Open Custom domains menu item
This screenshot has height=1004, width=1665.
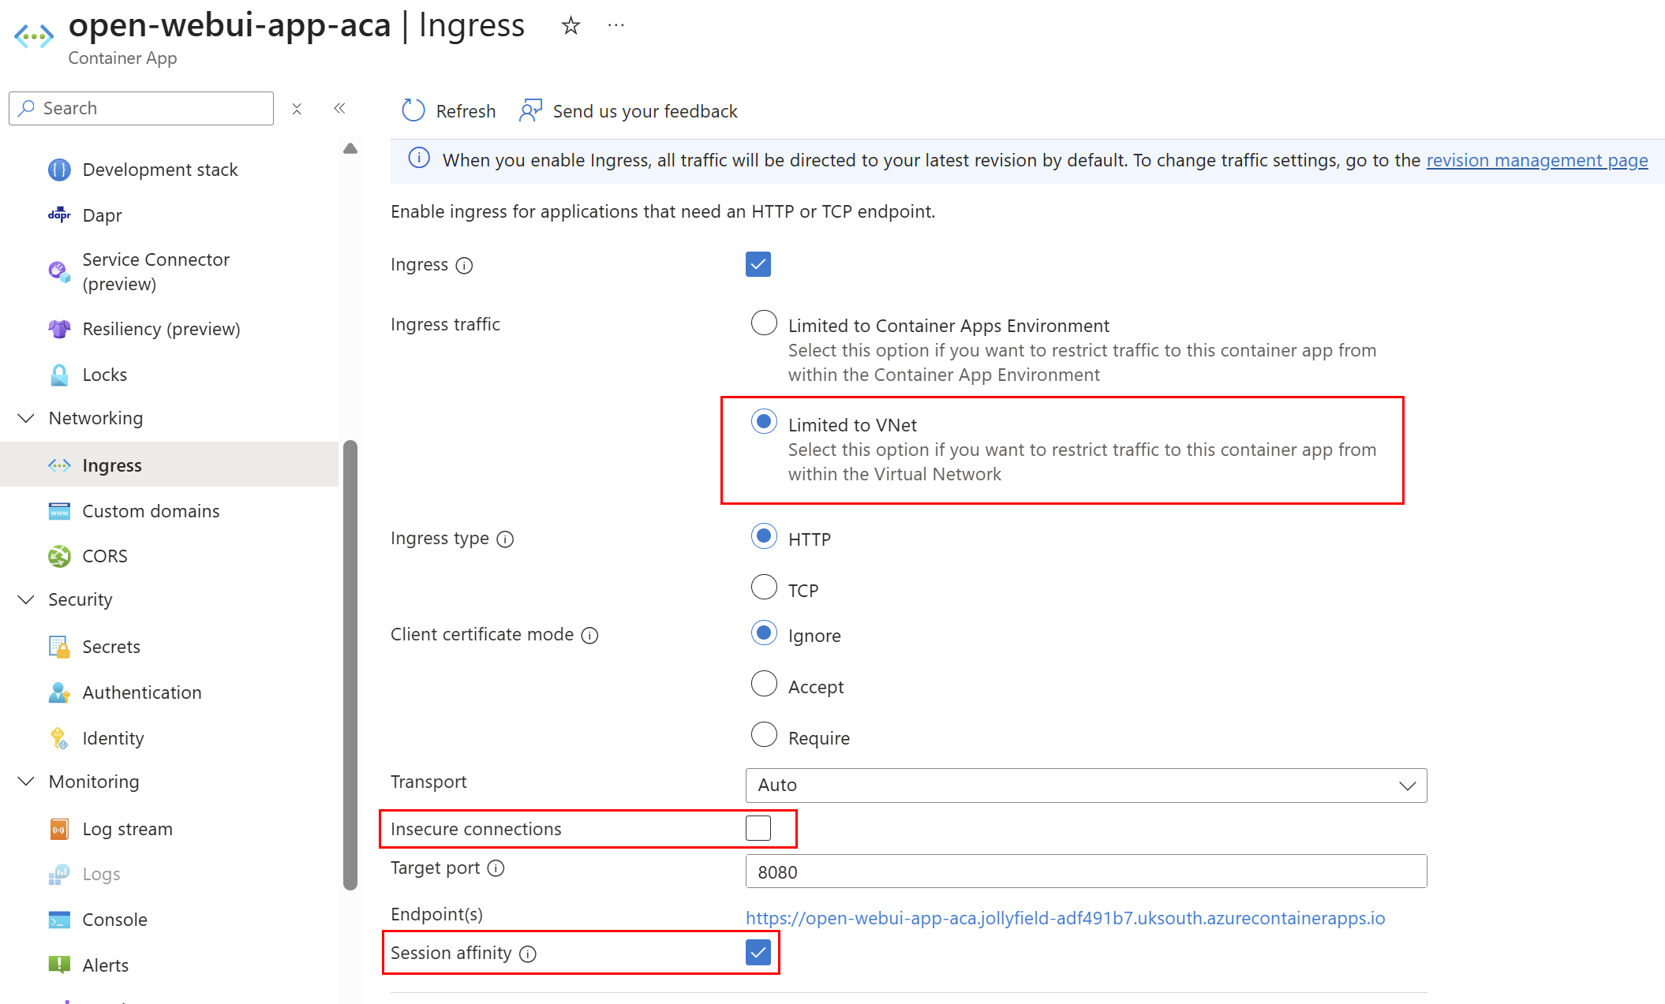pyautogui.click(x=151, y=511)
